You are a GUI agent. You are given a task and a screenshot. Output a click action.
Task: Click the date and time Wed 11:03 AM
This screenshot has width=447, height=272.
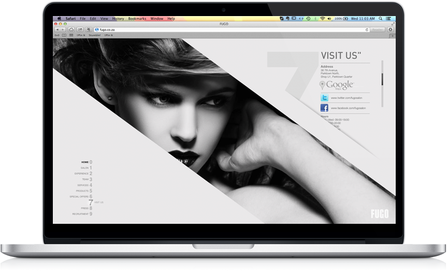click(x=363, y=19)
